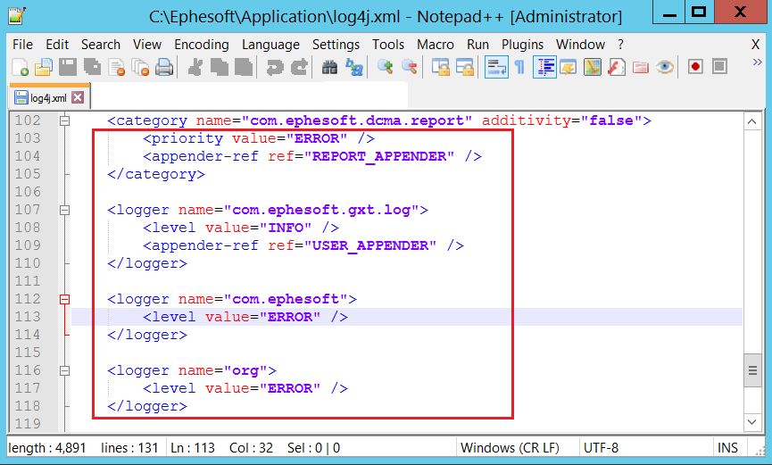Click the Synchronize Horizontal Scrolling icon

pos(465,67)
